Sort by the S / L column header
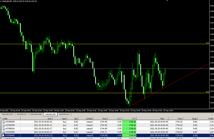The height and width of the screenshot is (139, 214). pyautogui.click(x=115, y=118)
